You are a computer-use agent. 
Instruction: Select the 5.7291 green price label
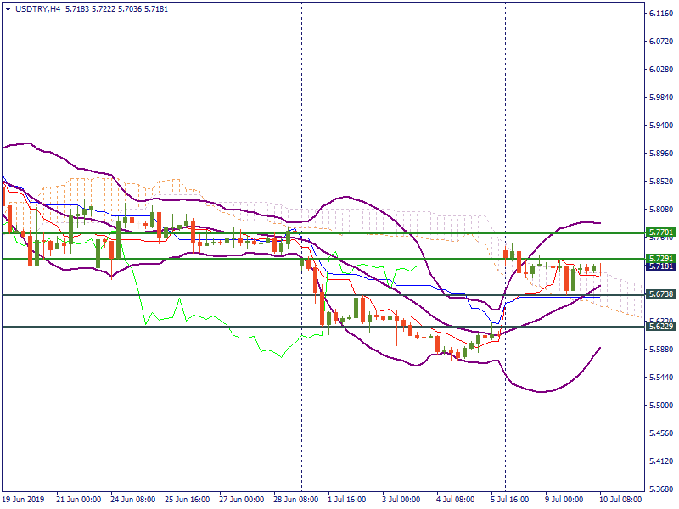[x=660, y=258]
